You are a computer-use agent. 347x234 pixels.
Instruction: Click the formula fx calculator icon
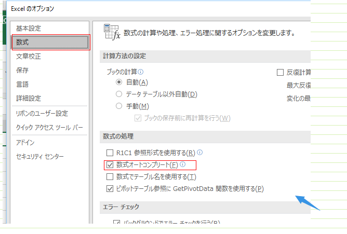(x=112, y=32)
